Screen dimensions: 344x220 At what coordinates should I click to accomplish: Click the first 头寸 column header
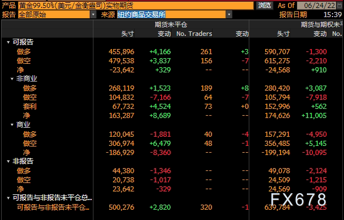127,34
